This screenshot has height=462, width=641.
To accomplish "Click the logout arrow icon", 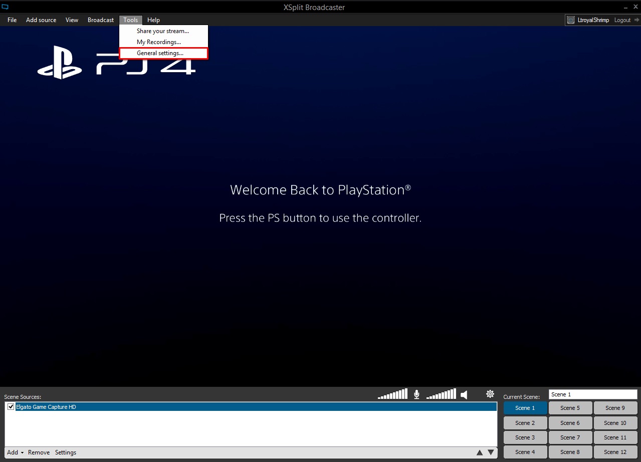I will coord(636,20).
